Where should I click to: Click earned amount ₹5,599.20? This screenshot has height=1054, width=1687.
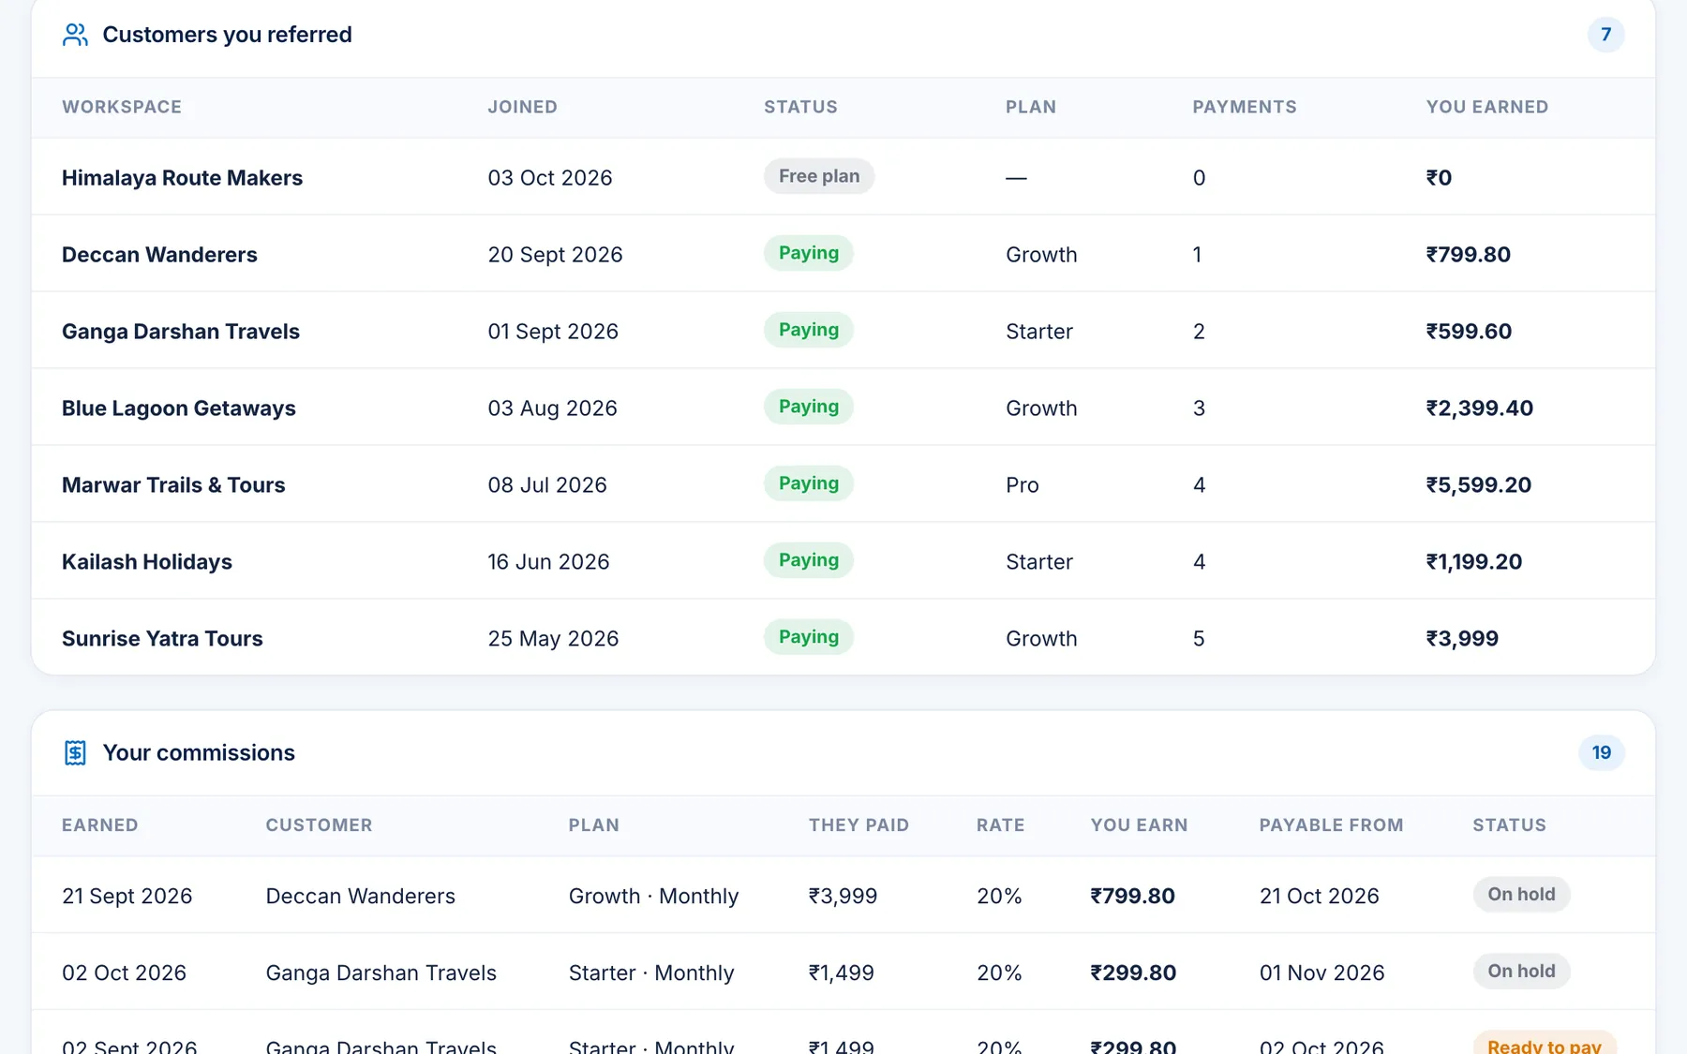coord(1479,485)
